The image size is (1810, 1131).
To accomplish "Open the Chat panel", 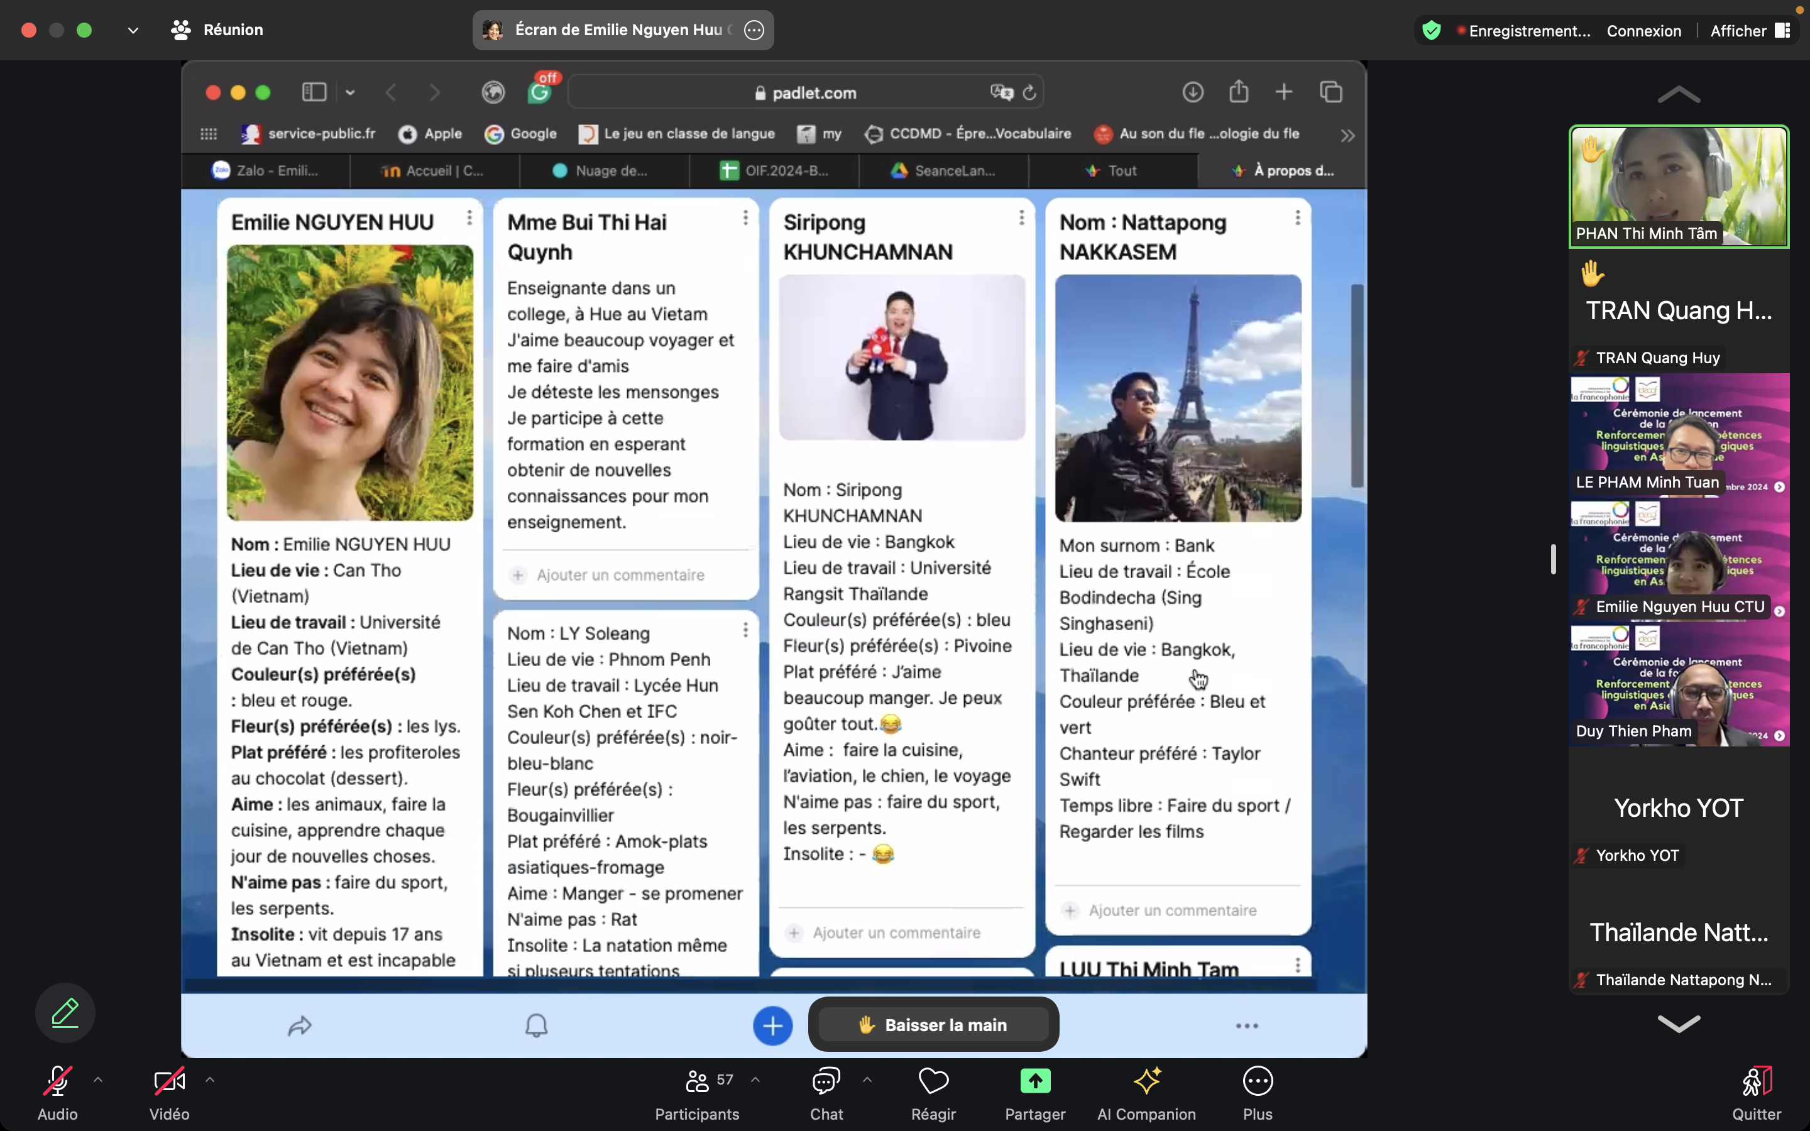I will (x=826, y=1081).
